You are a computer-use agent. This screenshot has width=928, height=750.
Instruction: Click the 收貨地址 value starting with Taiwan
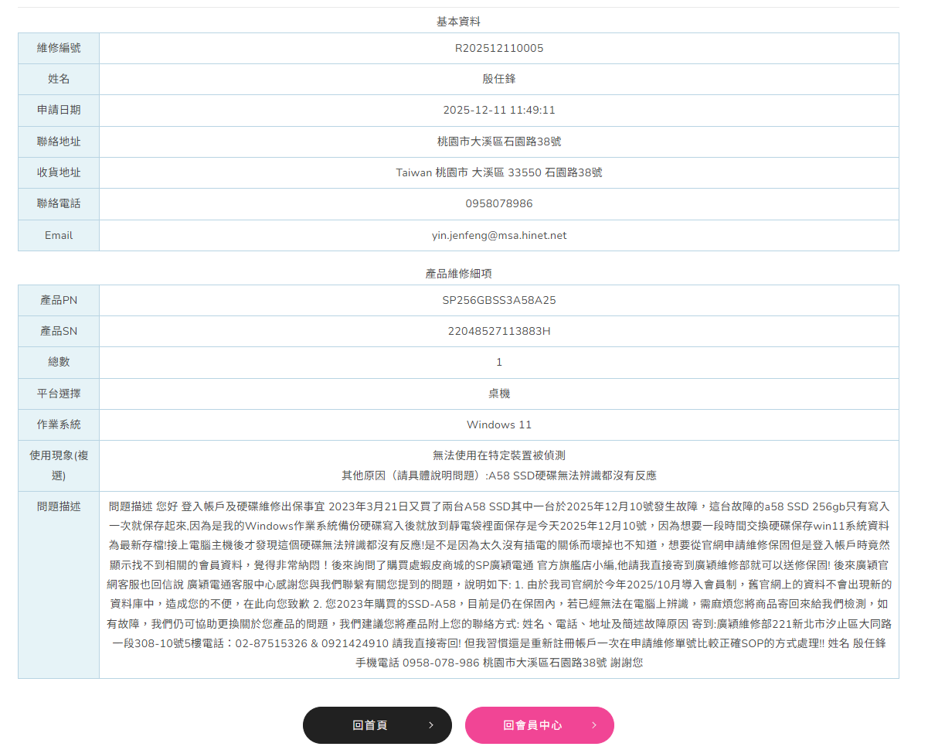[x=498, y=173]
